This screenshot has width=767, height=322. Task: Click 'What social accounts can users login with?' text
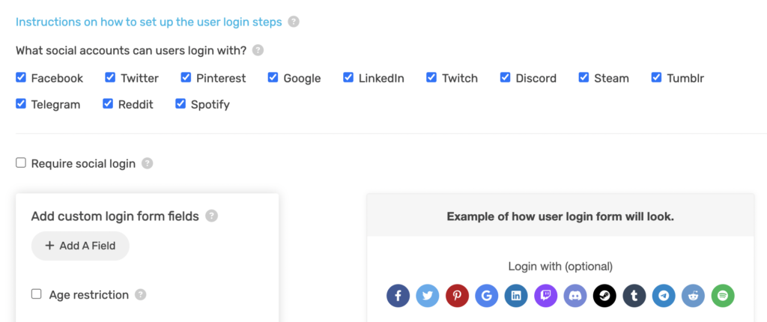(131, 50)
